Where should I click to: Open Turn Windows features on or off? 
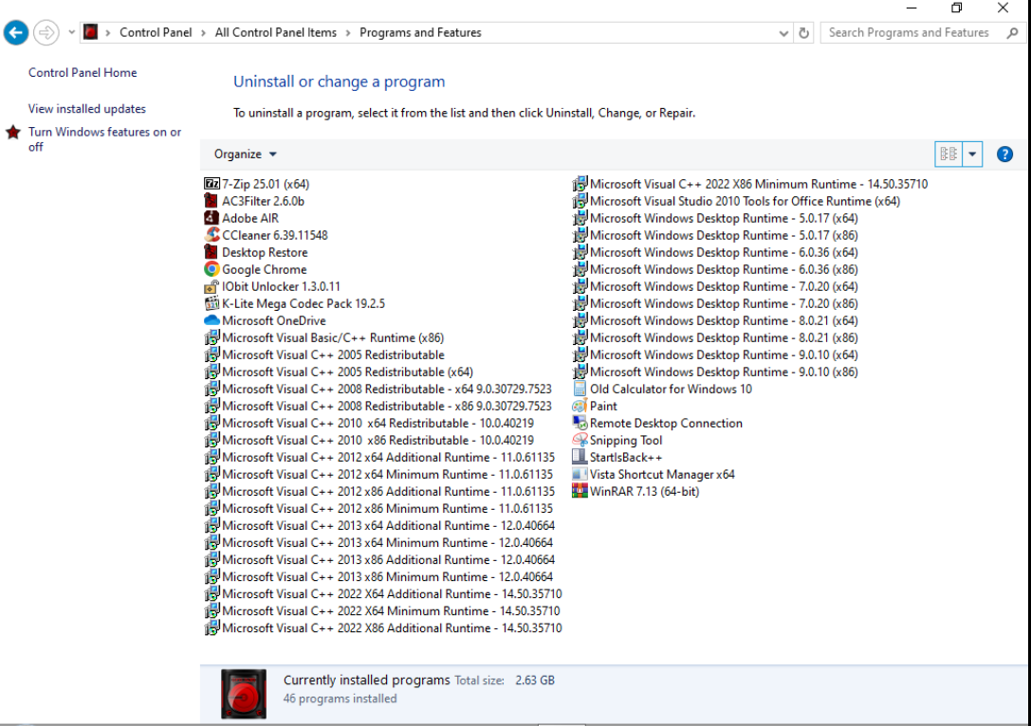point(104,139)
